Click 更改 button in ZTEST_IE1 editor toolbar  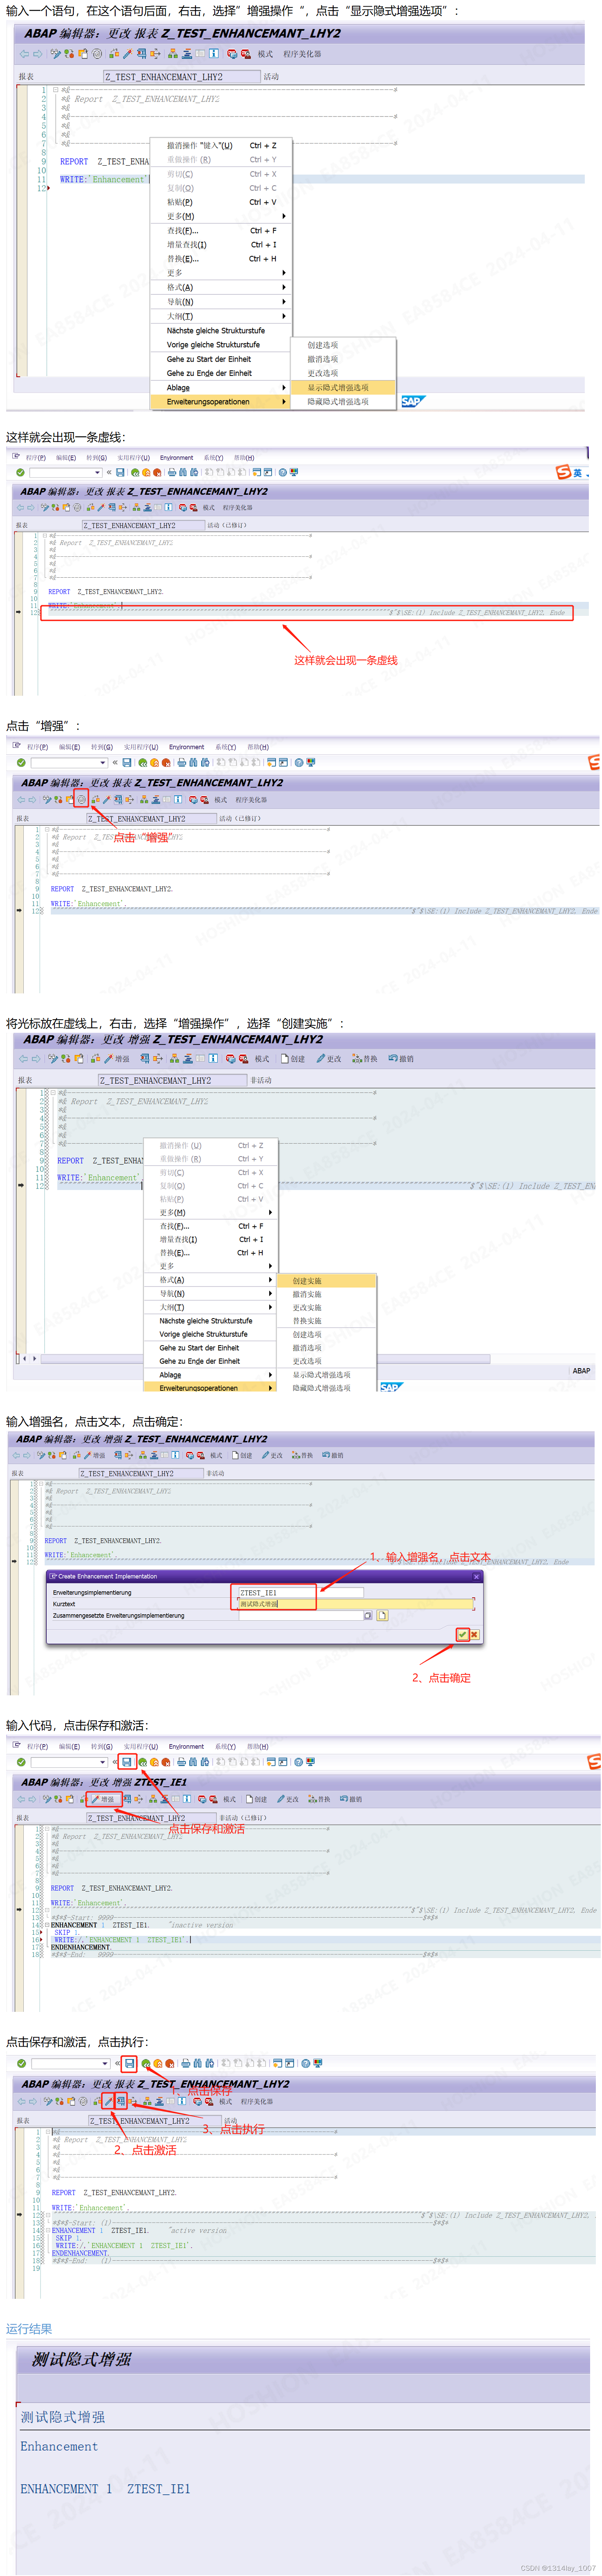coord(288,1799)
